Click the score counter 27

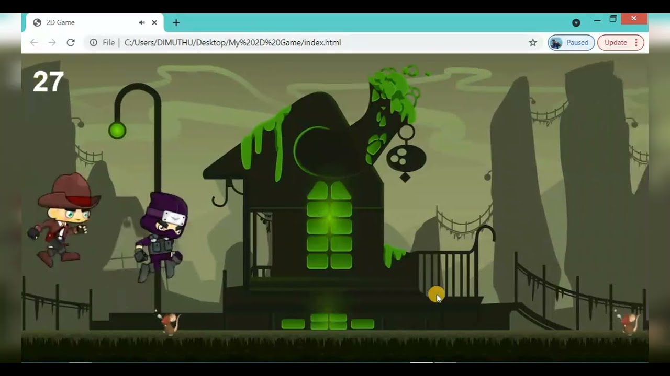pos(48,82)
